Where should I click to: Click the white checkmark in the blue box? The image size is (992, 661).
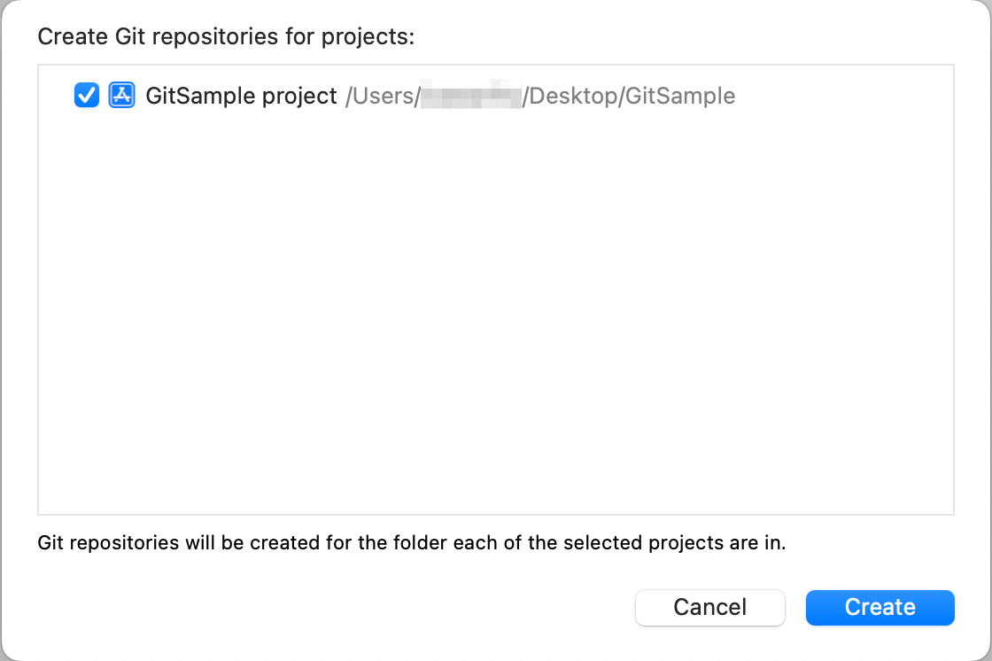point(86,95)
